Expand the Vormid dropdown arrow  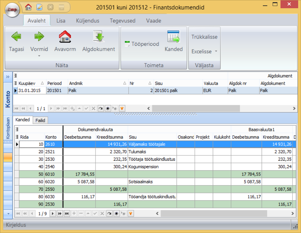[x=39, y=56]
